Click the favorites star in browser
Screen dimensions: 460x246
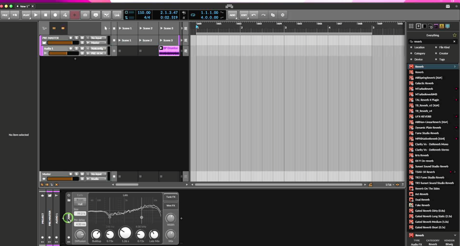pos(454,35)
